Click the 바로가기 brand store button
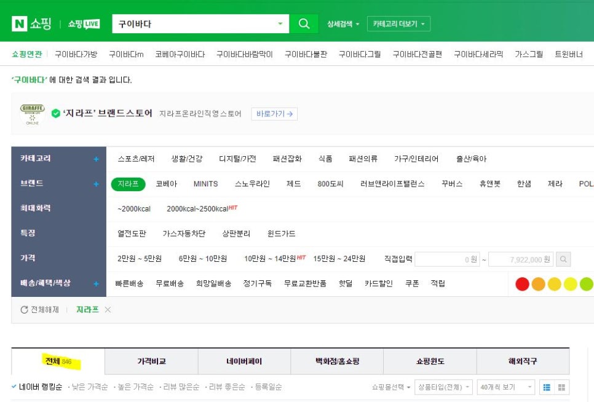This screenshot has width=594, height=402. pos(274,114)
